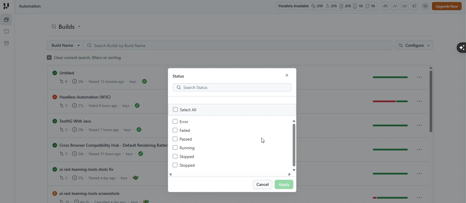Focus the Search Builds by Build Name field
Image resolution: width=466 pixels, height=203 pixels.
pyautogui.click(x=238, y=45)
